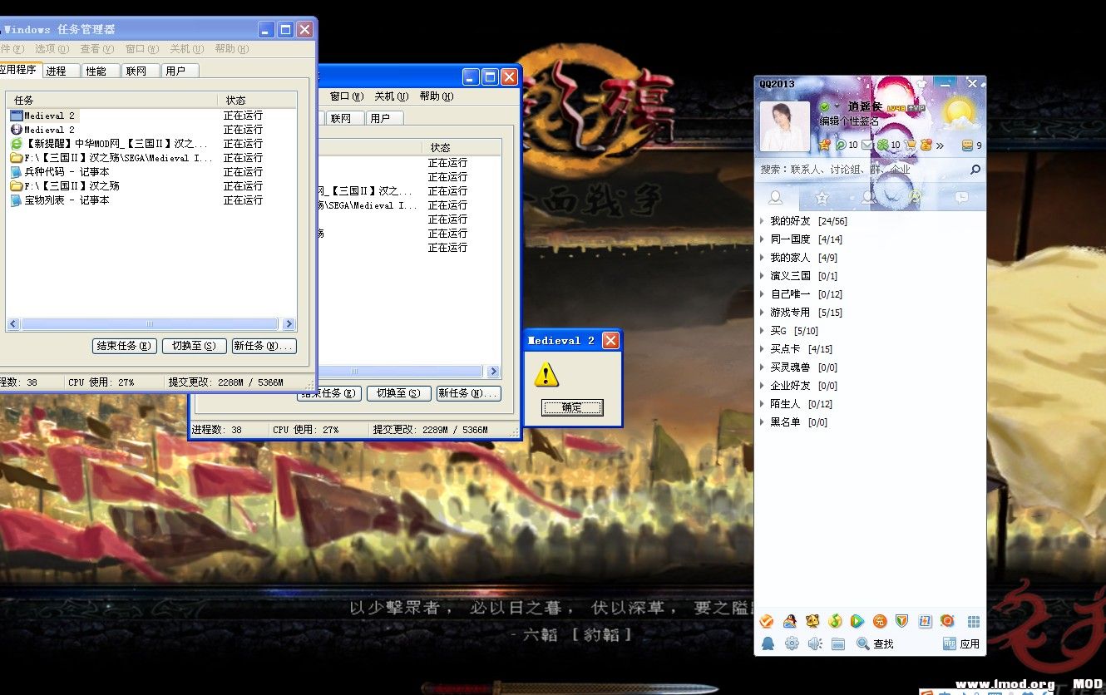
Task: Click the QQ penguin main menu icon
Action: click(768, 643)
